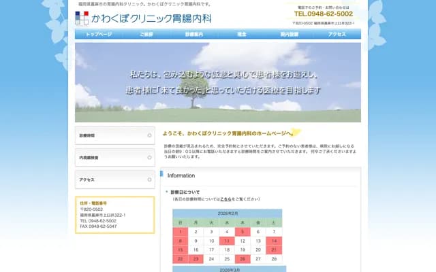Open menu item between 診療案内 and 院内設備

pos(242,34)
